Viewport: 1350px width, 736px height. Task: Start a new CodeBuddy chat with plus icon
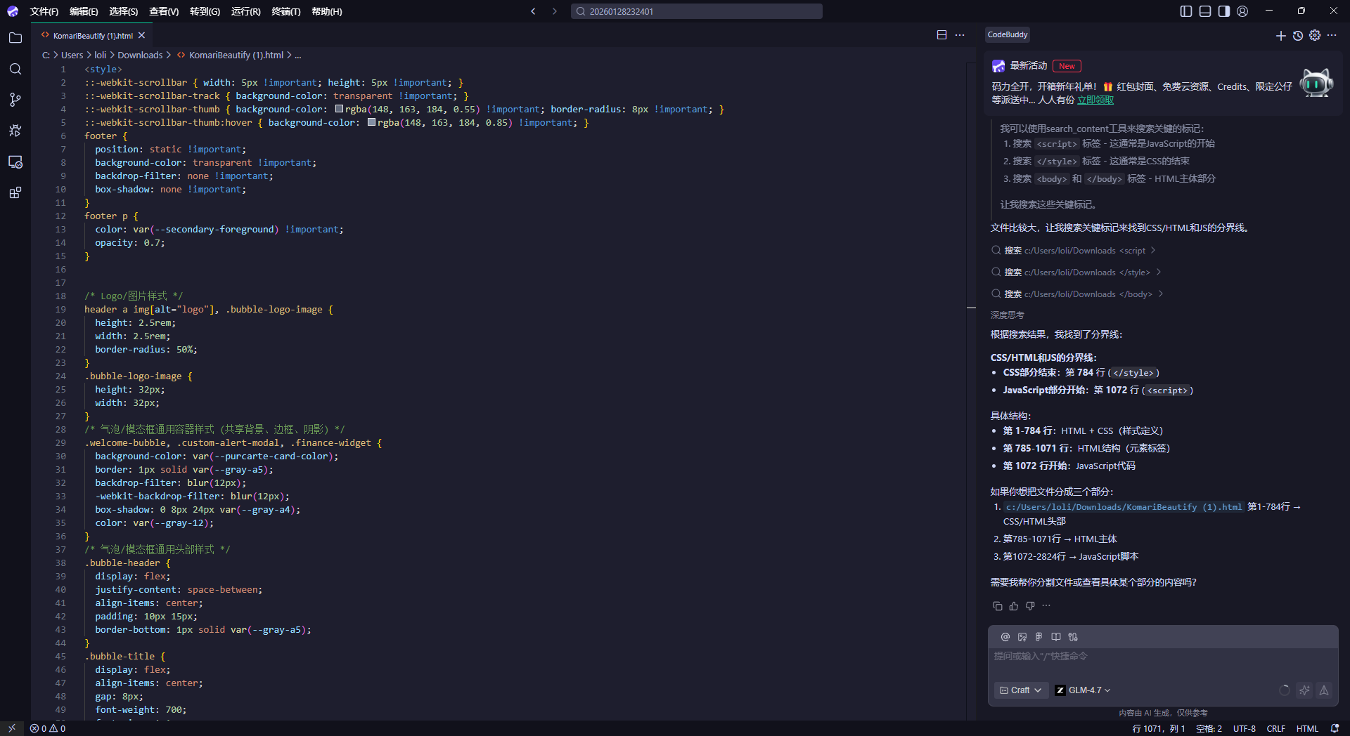pyautogui.click(x=1280, y=35)
